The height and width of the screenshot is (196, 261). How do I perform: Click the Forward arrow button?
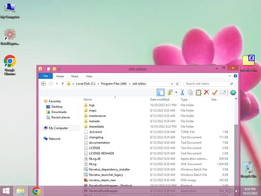point(51,84)
